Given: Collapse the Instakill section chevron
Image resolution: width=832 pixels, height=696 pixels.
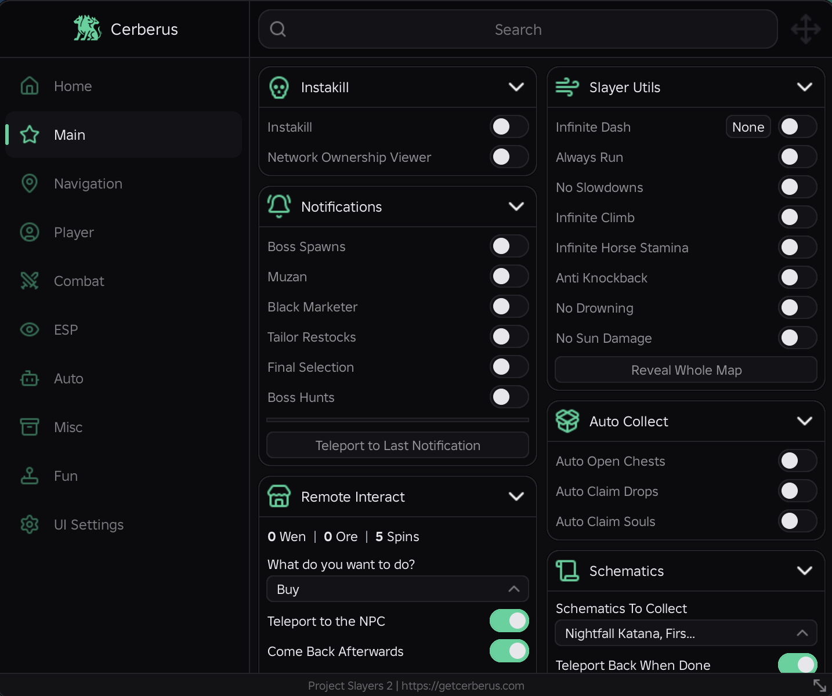Looking at the screenshot, I should coord(516,87).
